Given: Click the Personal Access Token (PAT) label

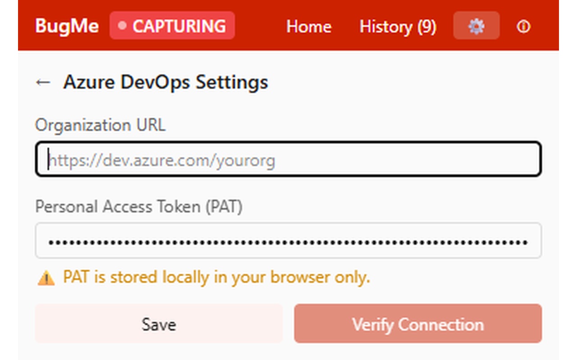Looking at the screenshot, I should tap(139, 207).
